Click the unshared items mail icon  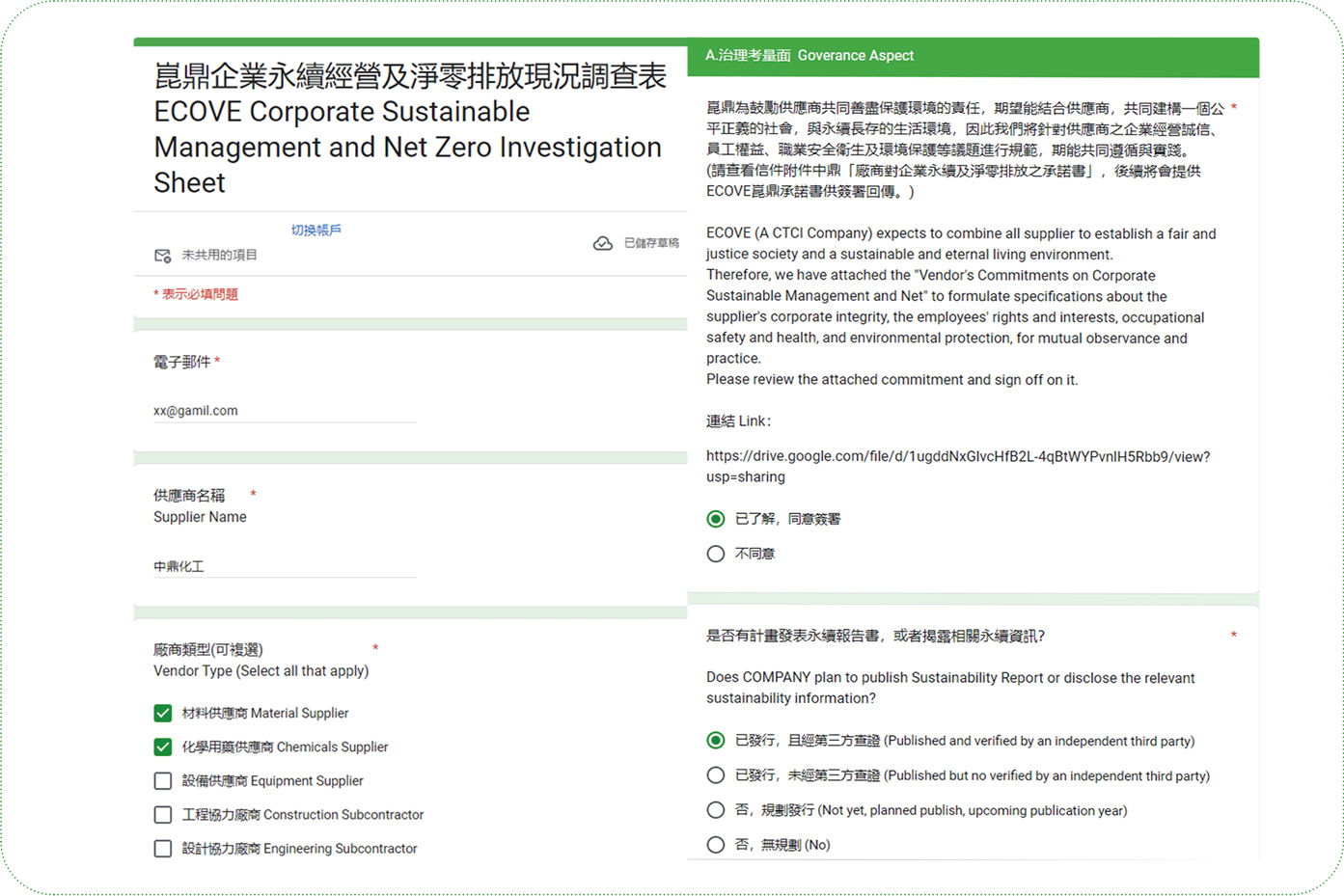(x=163, y=256)
